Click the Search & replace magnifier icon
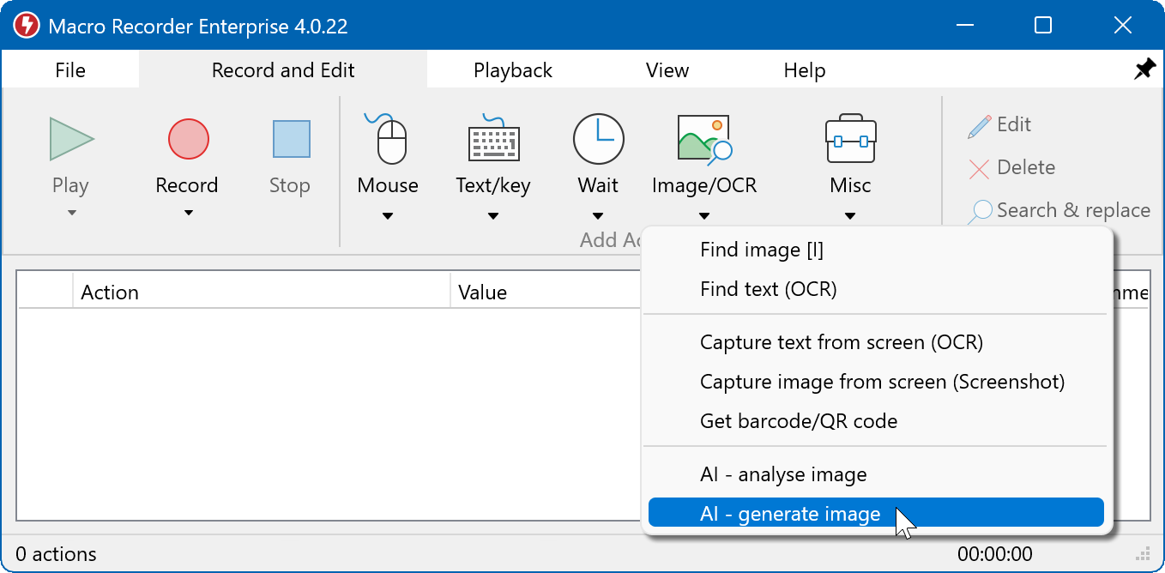The width and height of the screenshot is (1165, 573). coord(980,212)
